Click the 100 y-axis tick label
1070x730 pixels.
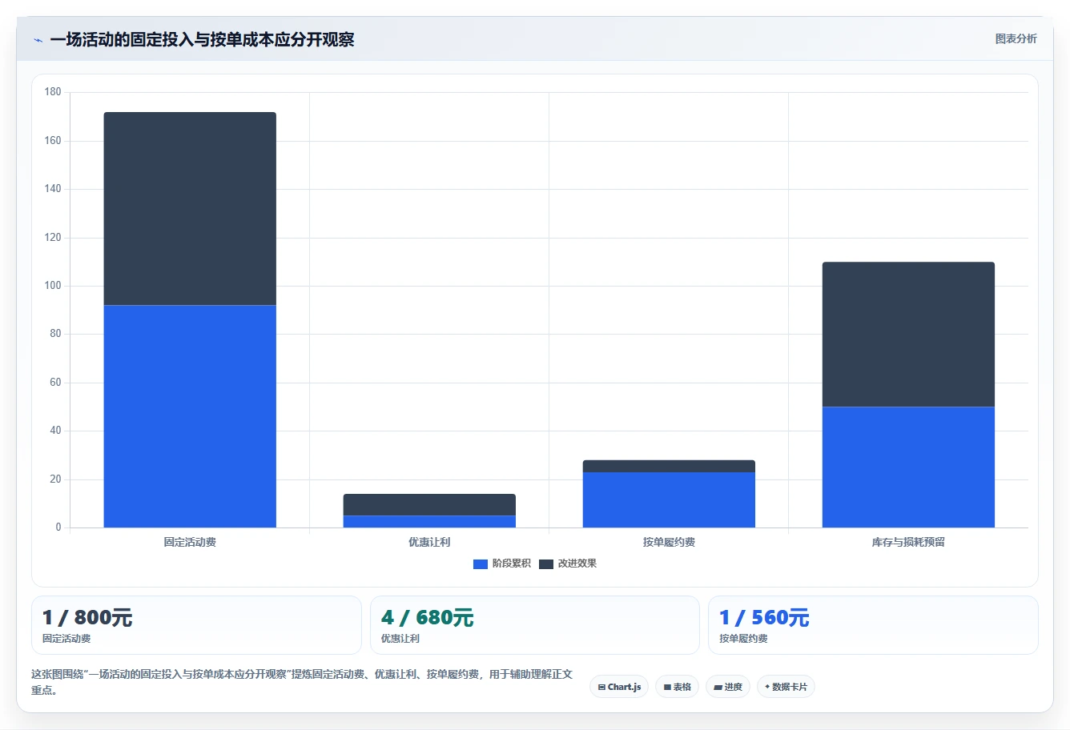pos(53,286)
